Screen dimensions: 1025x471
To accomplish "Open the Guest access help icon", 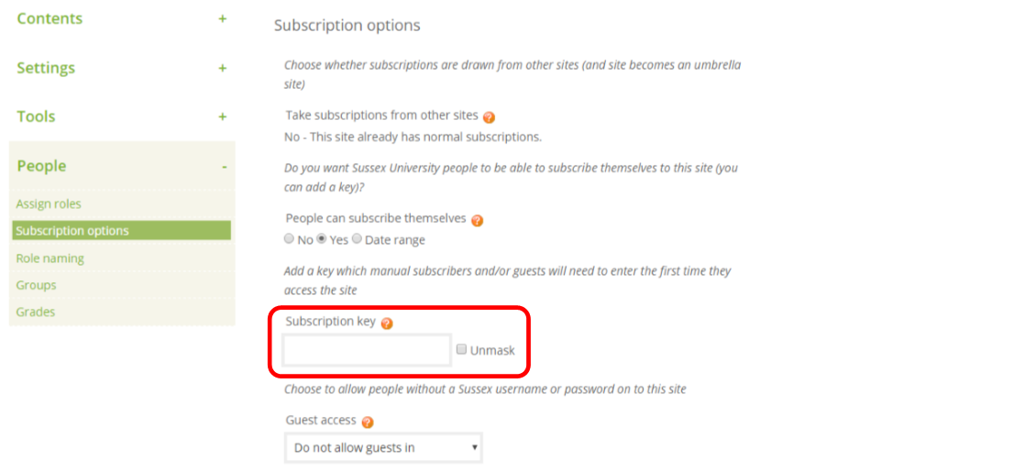I will (368, 422).
